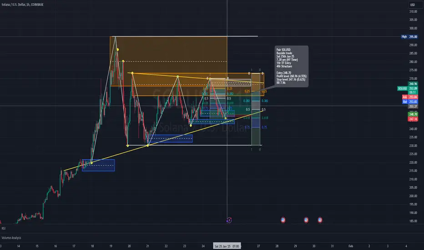The height and width of the screenshot is (250, 424).
Task: Open the purple lightning event icon
Action: click(229, 220)
